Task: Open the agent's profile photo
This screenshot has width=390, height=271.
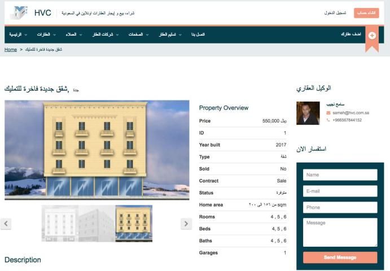Action: click(x=308, y=113)
